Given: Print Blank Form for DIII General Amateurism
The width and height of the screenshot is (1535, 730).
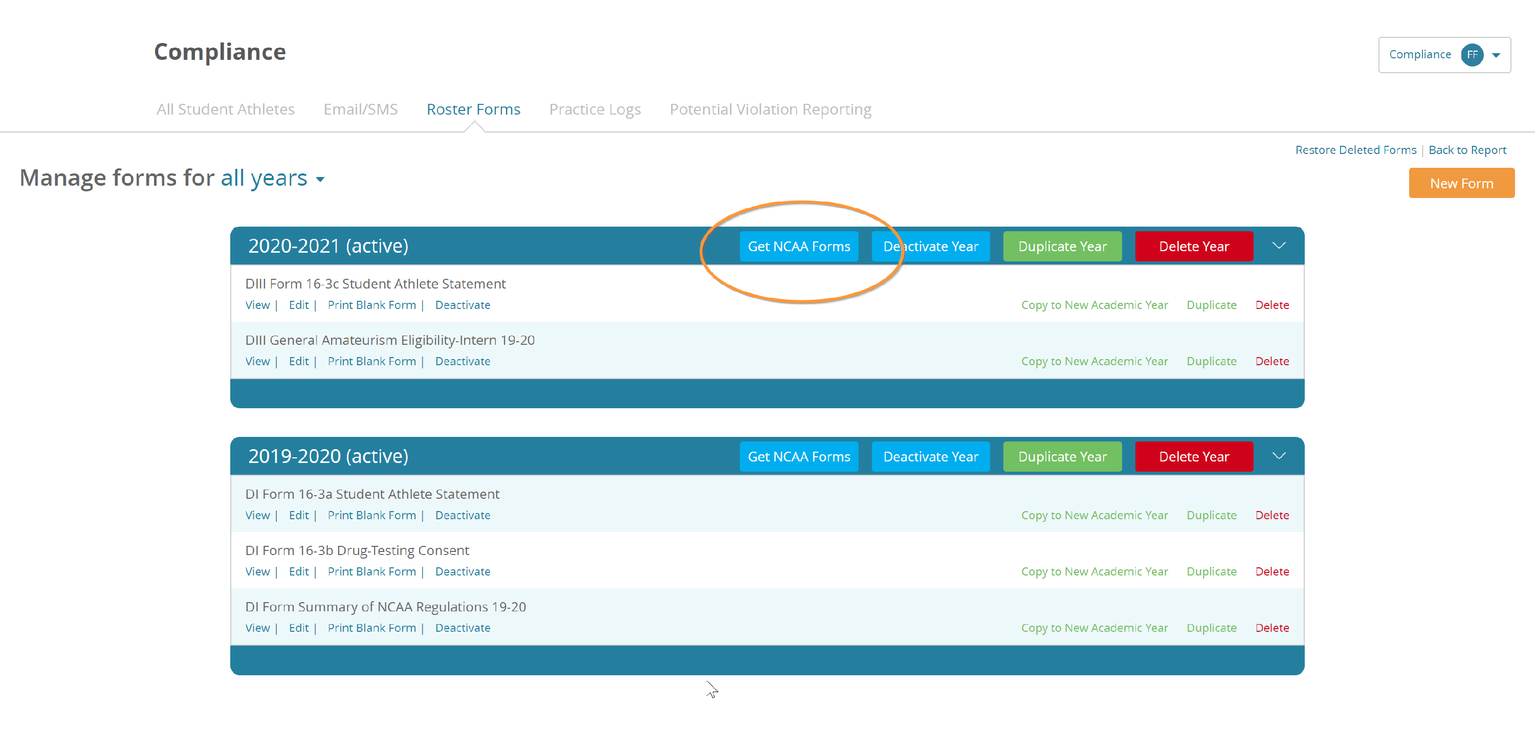Looking at the screenshot, I should pos(371,361).
